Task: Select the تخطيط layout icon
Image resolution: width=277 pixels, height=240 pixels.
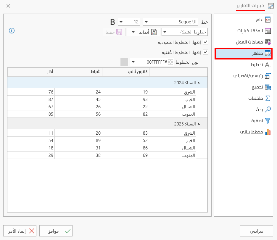Action: (x=268, y=65)
